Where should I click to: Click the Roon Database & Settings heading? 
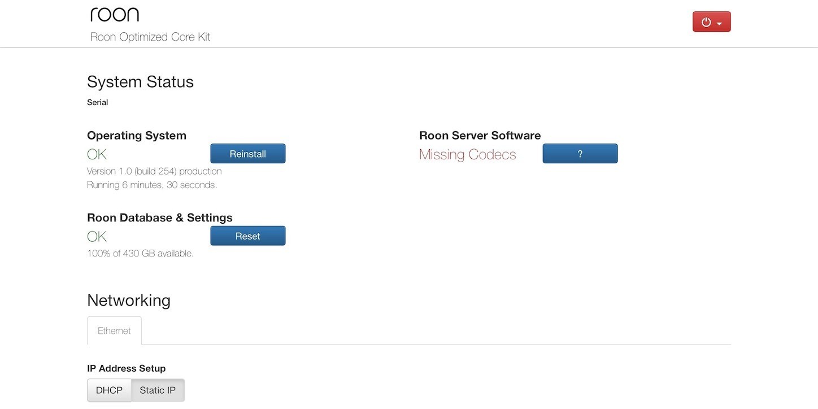click(x=160, y=218)
